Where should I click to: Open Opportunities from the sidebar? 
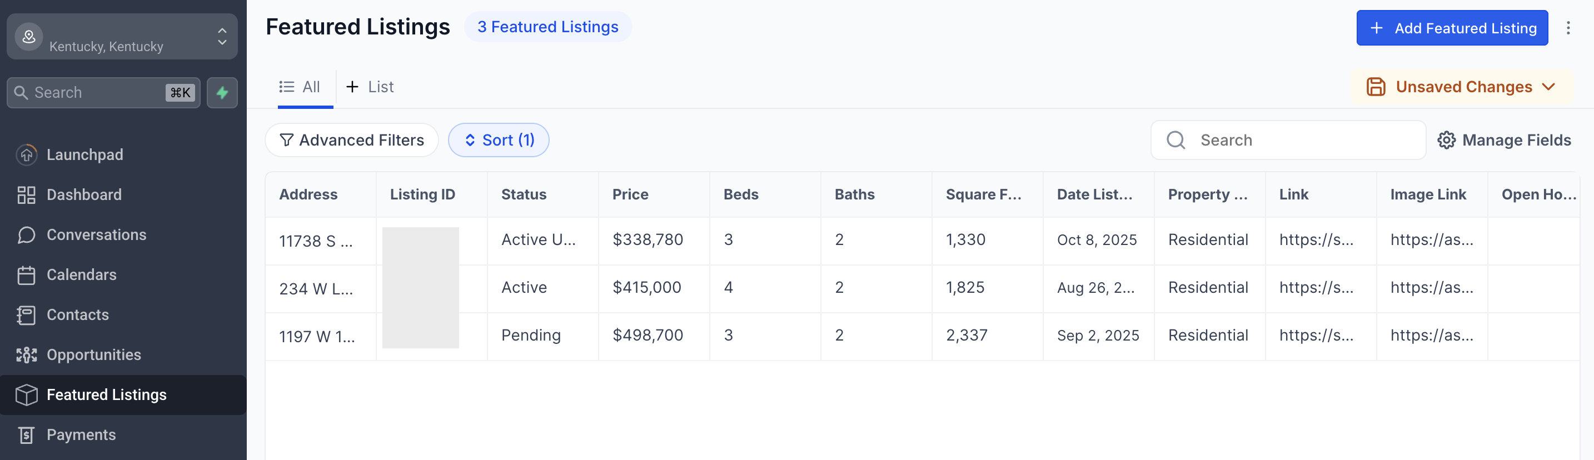(x=93, y=355)
